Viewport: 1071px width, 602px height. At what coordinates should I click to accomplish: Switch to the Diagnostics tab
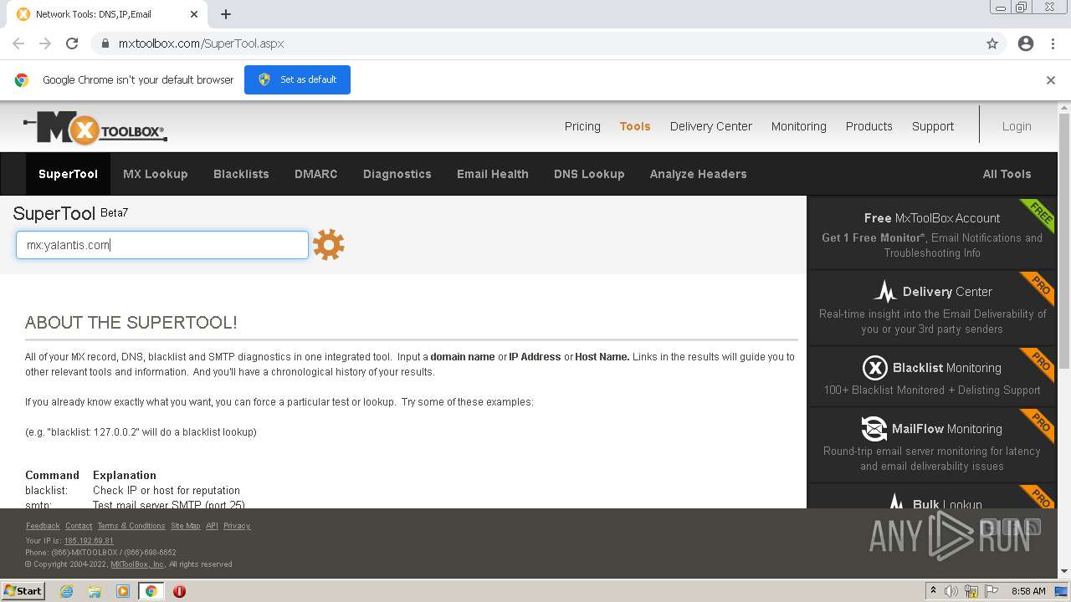point(397,174)
